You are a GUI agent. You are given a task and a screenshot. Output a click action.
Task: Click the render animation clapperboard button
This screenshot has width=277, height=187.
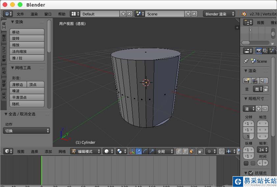(x=255, y=81)
